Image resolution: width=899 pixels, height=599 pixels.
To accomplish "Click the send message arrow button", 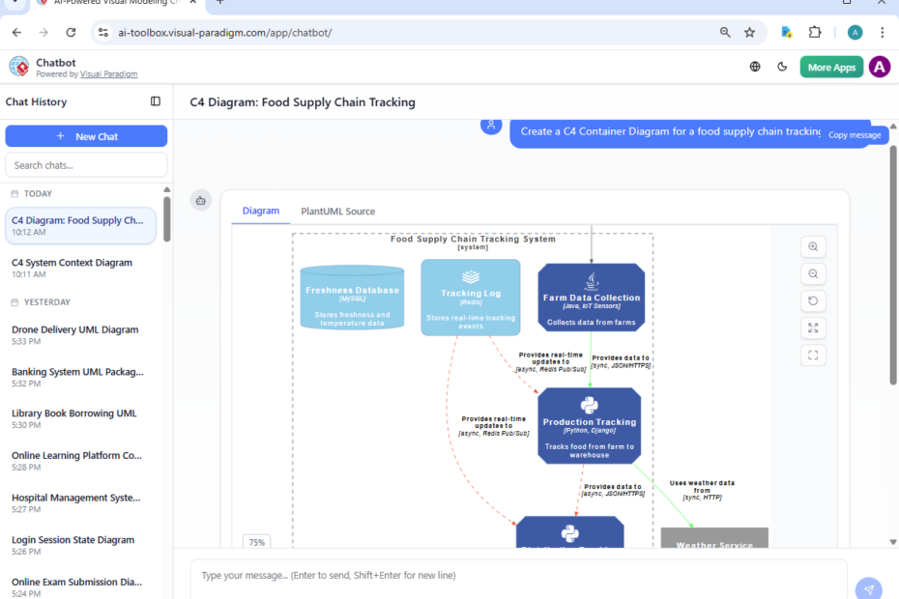I will point(868,589).
